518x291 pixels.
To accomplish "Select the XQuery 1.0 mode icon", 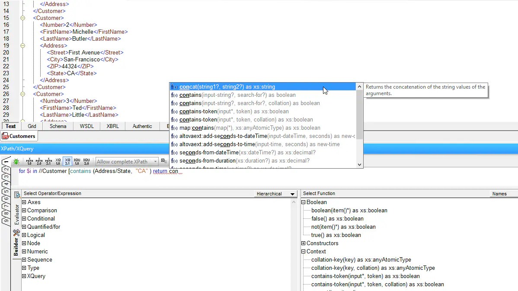I will 58,161.
